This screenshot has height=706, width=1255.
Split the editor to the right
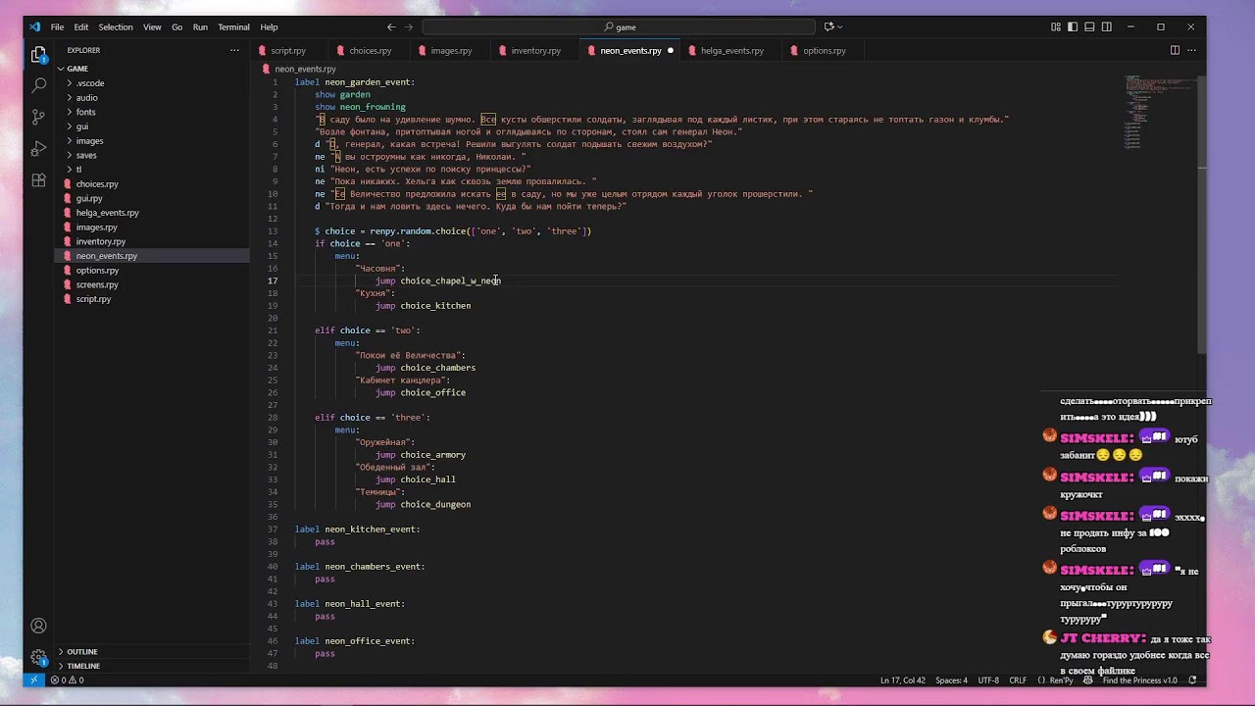[x=1175, y=50]
